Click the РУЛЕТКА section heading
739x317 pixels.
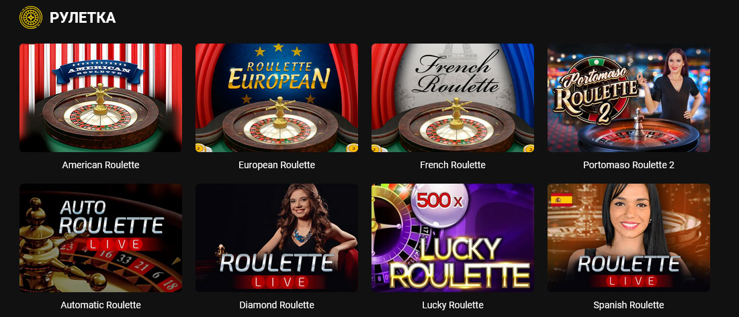83,18
